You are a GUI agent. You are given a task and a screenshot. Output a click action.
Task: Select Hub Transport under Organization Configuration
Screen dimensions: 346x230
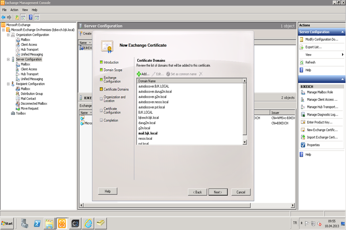[29, 50]
